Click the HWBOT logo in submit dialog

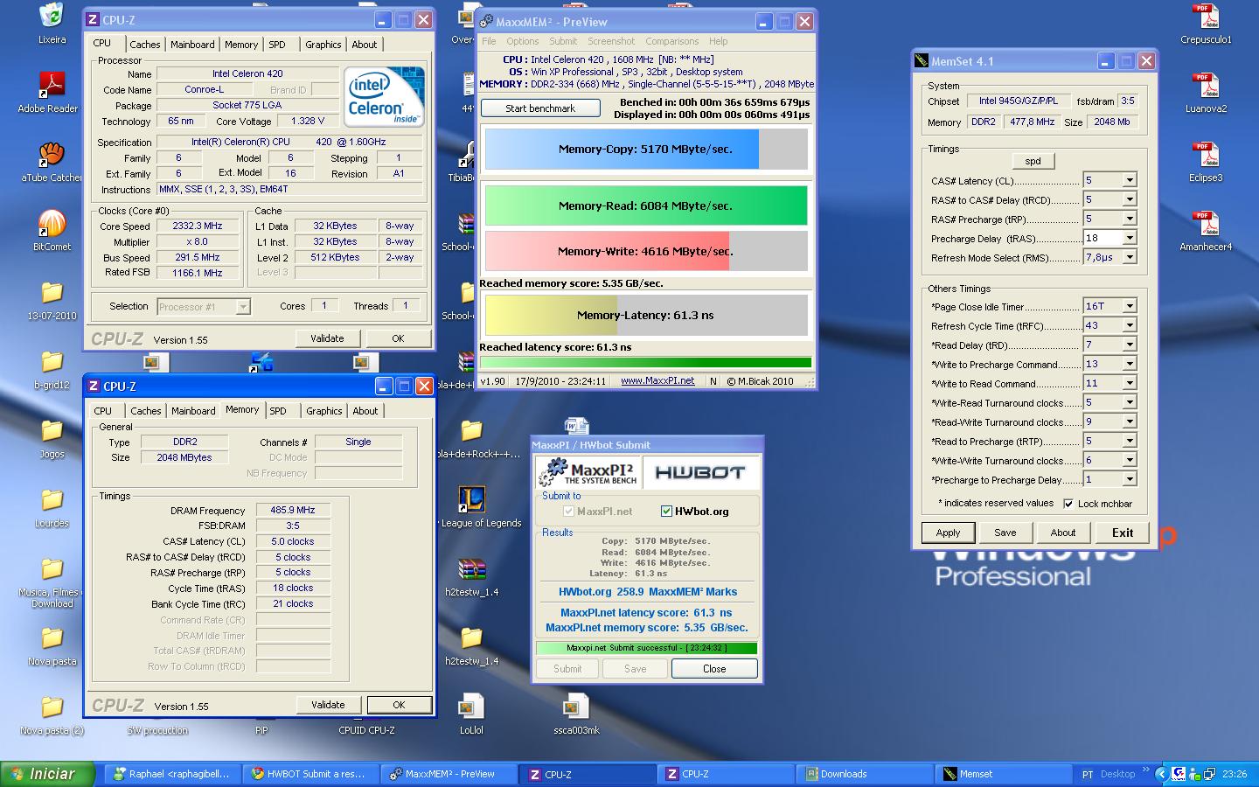pyautogui.click(x=700, y=473)
